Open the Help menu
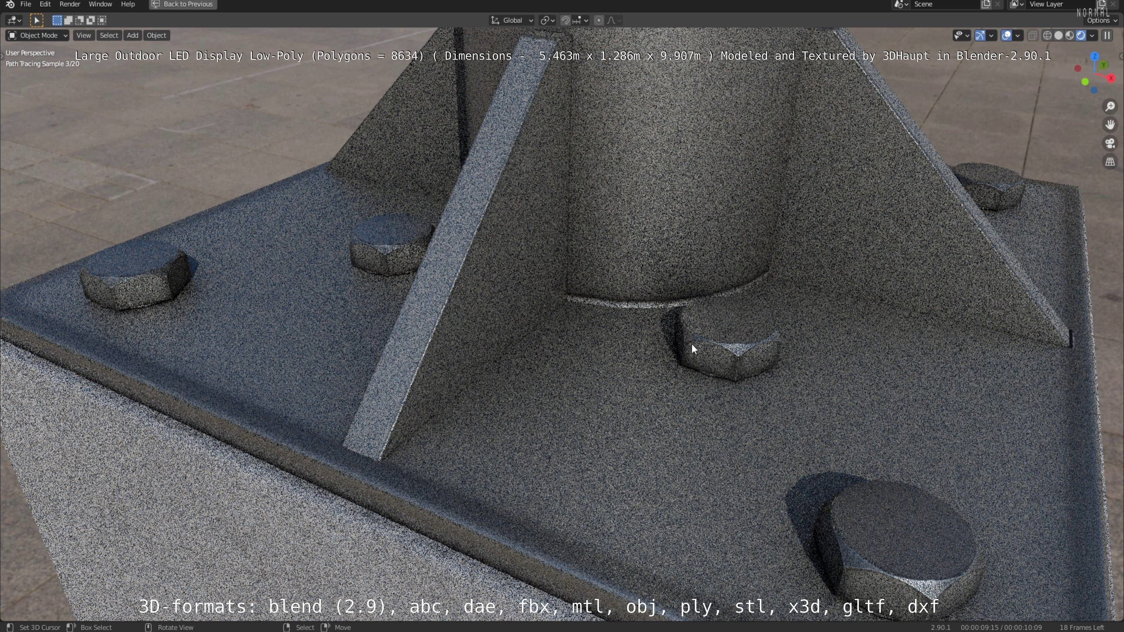Image resolution: width=1124 pixels, height=632 pixels. 127,4
